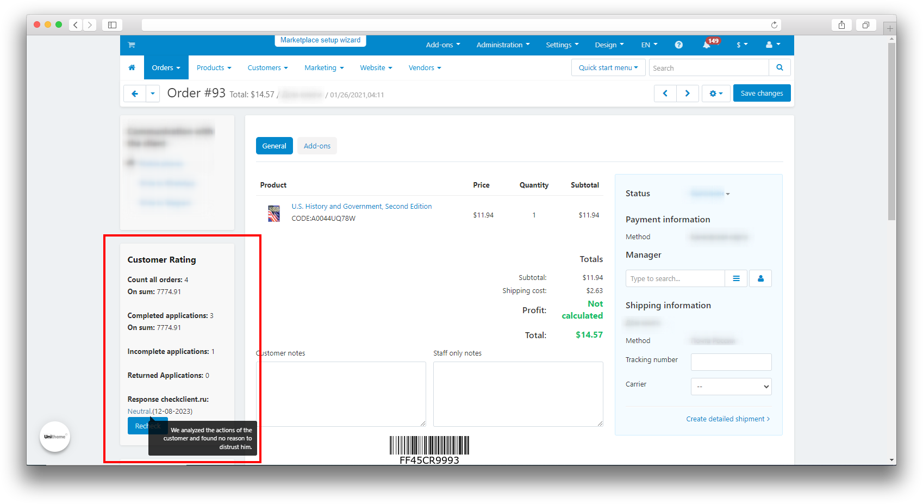
Task: Open U.S. History and Government product link
Action: (x=361, y=207)
